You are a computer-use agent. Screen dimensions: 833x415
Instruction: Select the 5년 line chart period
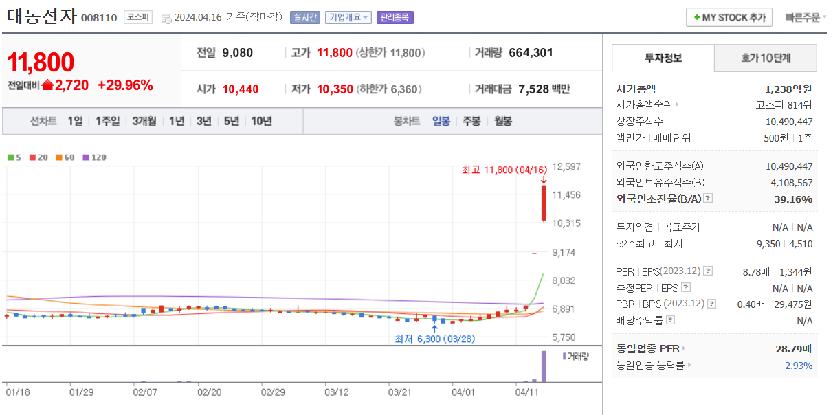[x=232, y=121]
